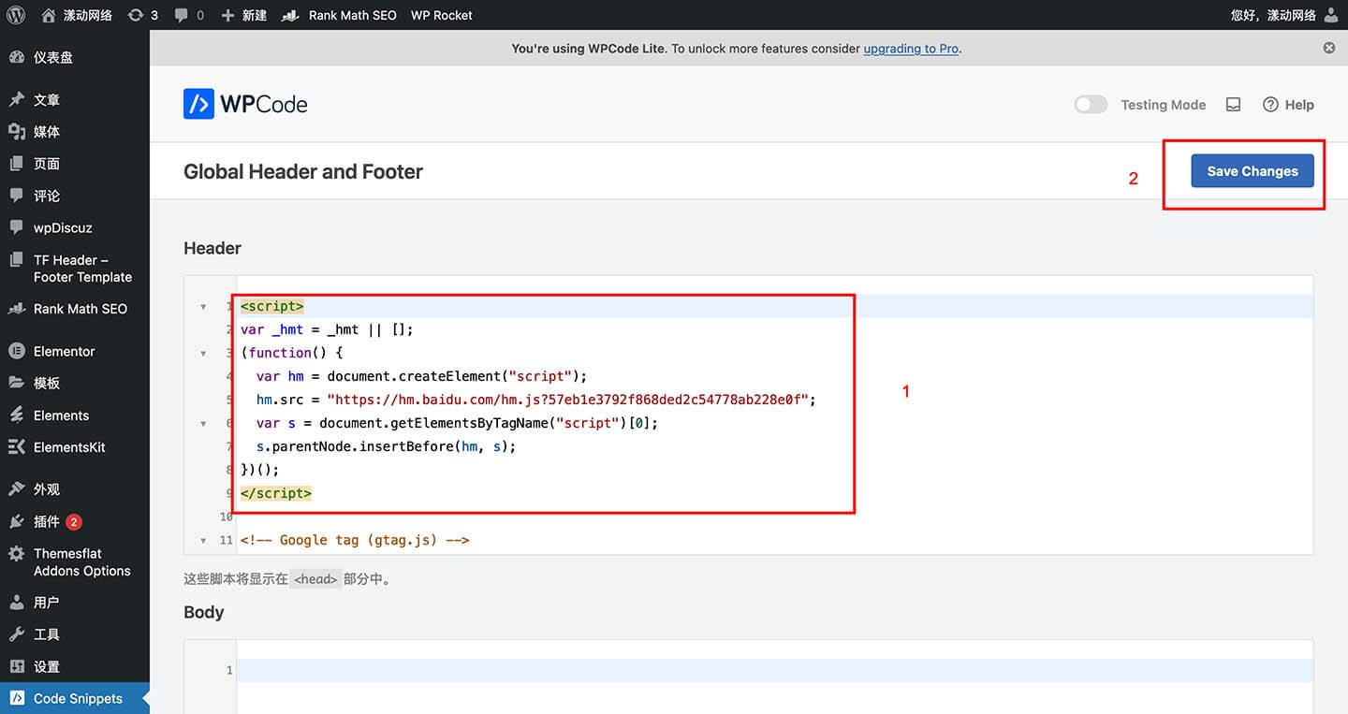Click the 设置 settings icon
The height and width of the screenshot is (714, 1348).
17,666
